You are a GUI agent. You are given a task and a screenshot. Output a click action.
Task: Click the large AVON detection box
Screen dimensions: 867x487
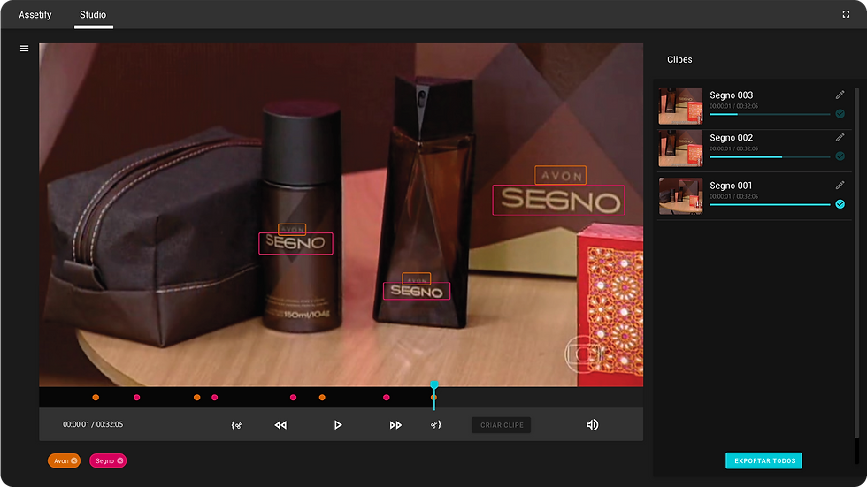click(x=561, y=176)
